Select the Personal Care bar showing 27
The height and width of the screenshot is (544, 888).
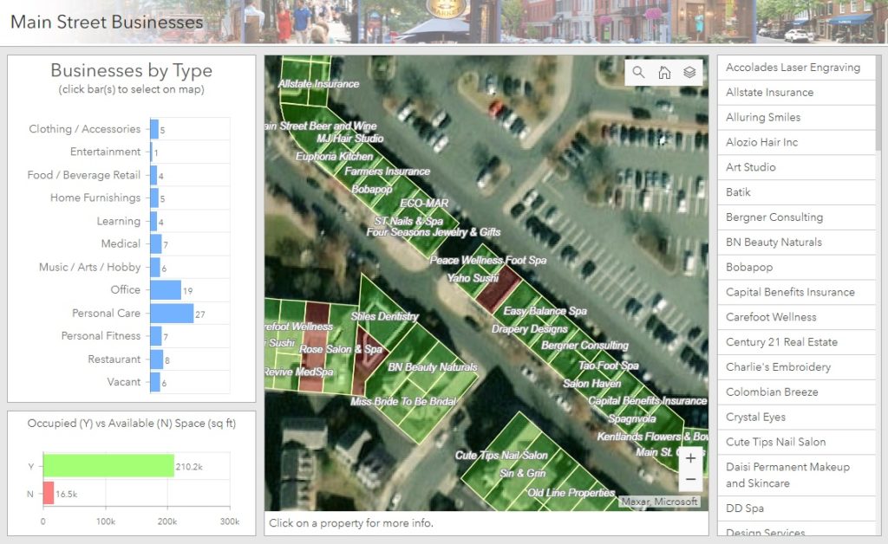(x=172, y=314)
